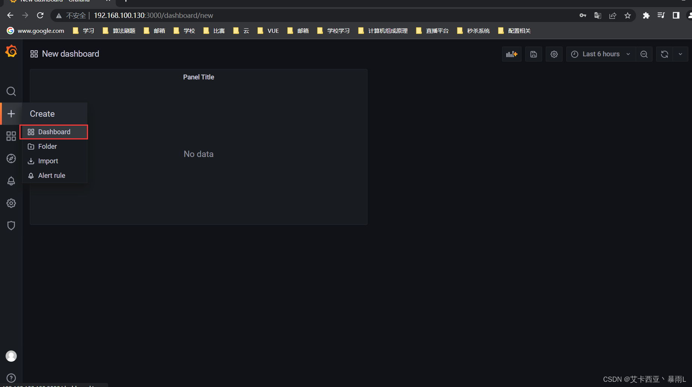The width and height of the screenshot is (692, 387).
Task: Open the Alerting bell sidebar icon
Action: tap(11, 181)
